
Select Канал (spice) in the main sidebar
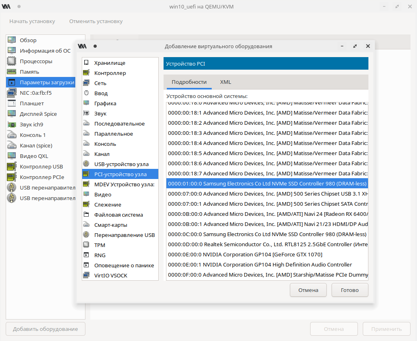(x=40, y=145)
